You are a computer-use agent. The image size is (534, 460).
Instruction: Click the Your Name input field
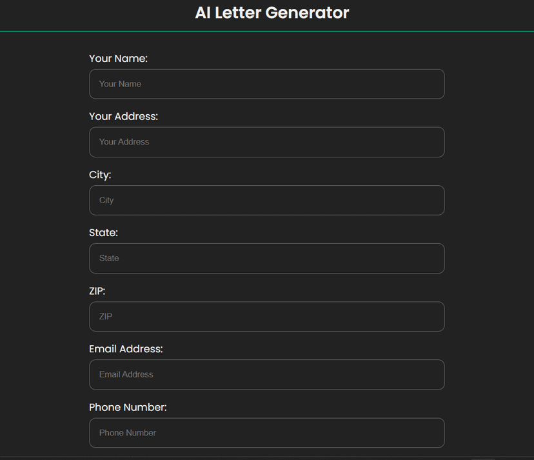[x=266, y=84]
